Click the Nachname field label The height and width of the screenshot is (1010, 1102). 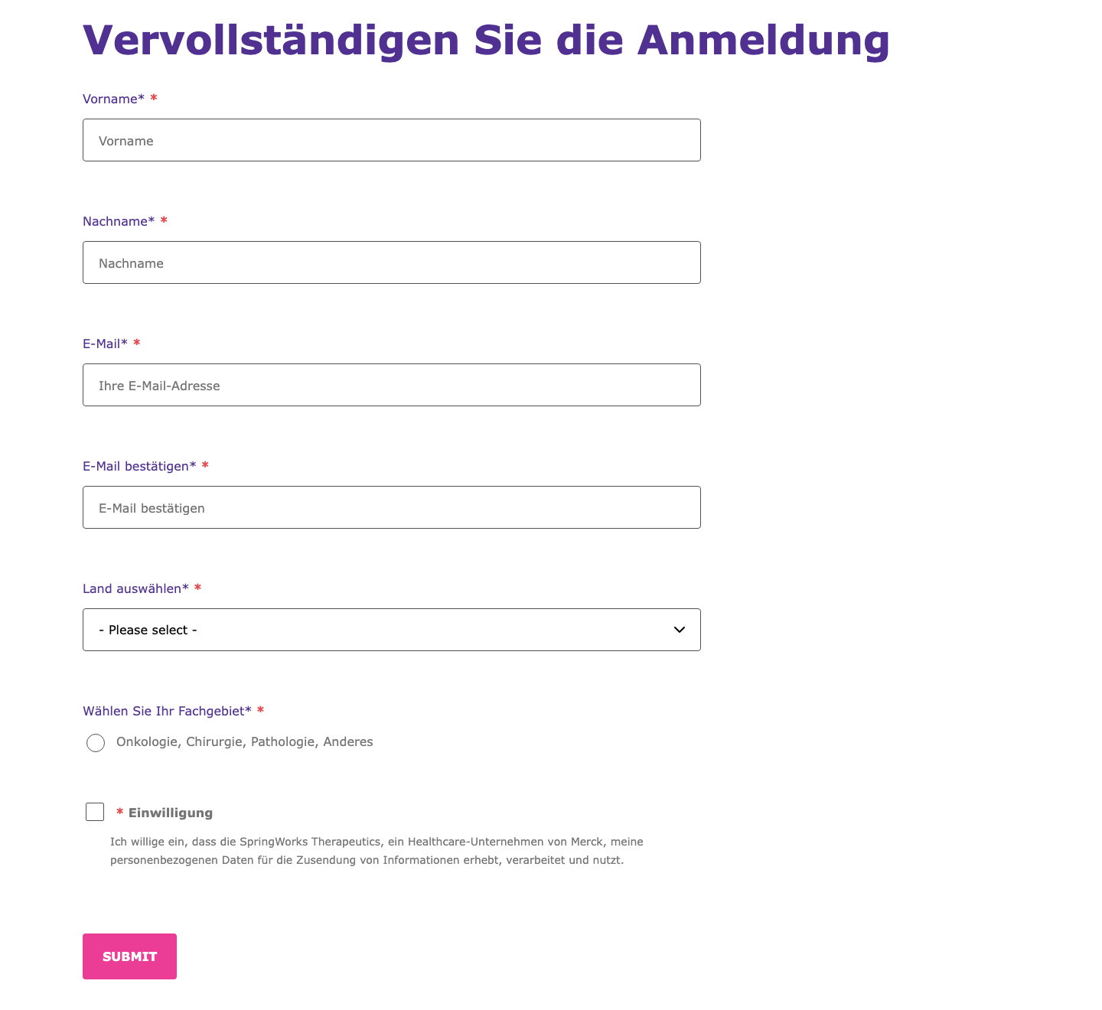click(x=119, y=221)
